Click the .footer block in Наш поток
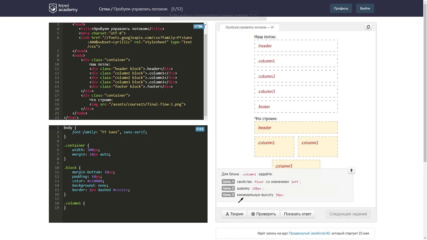 296,107
